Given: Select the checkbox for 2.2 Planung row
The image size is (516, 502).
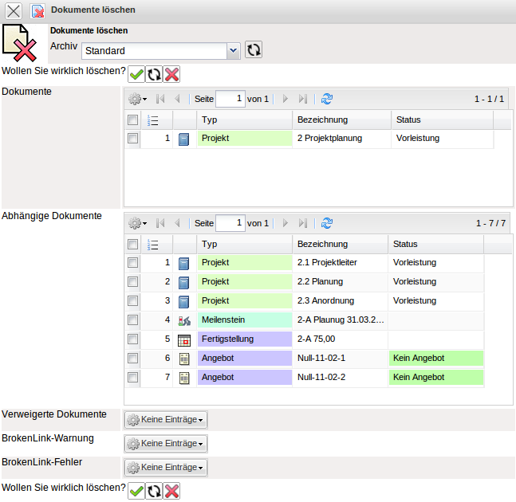Looking at the screenshot, I should 133,282.
